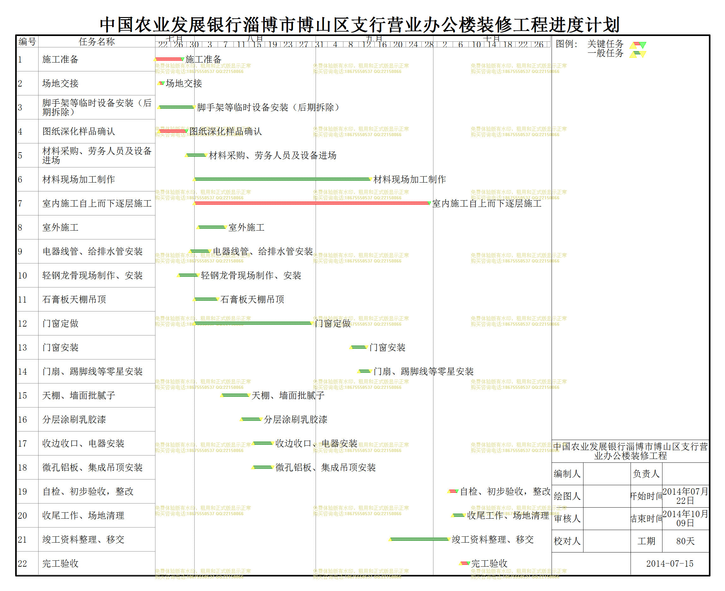Image resolution: width=725 pixels, height=591 pixels.
Task: Select the 石膏板天棚吊顶 Gantt bar
Action: (x=206, y=299)
